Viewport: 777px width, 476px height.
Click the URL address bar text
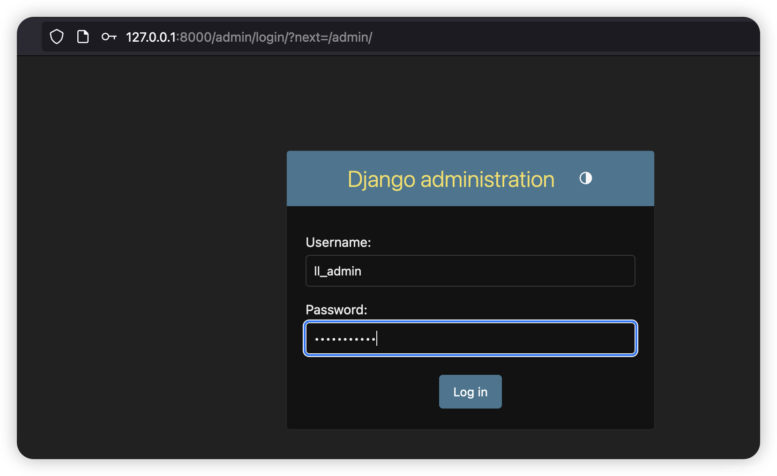[249, 37]
